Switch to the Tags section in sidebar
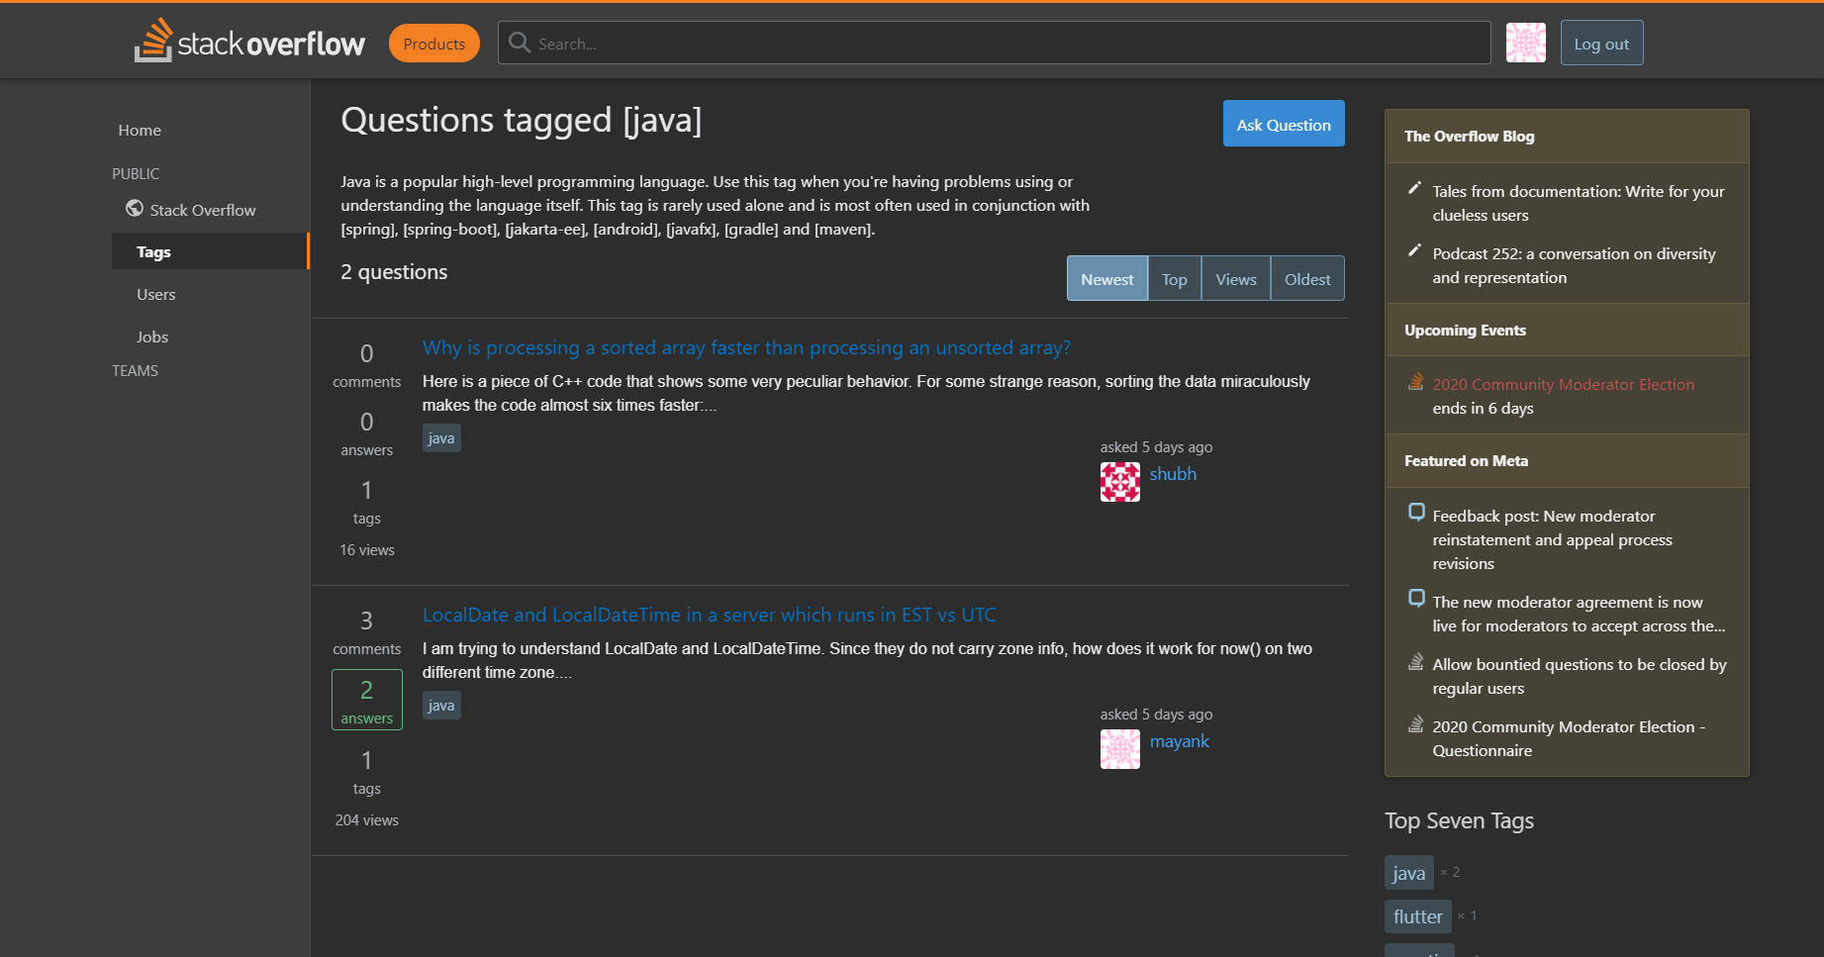Screen dimensions: 1824x957 153,250
